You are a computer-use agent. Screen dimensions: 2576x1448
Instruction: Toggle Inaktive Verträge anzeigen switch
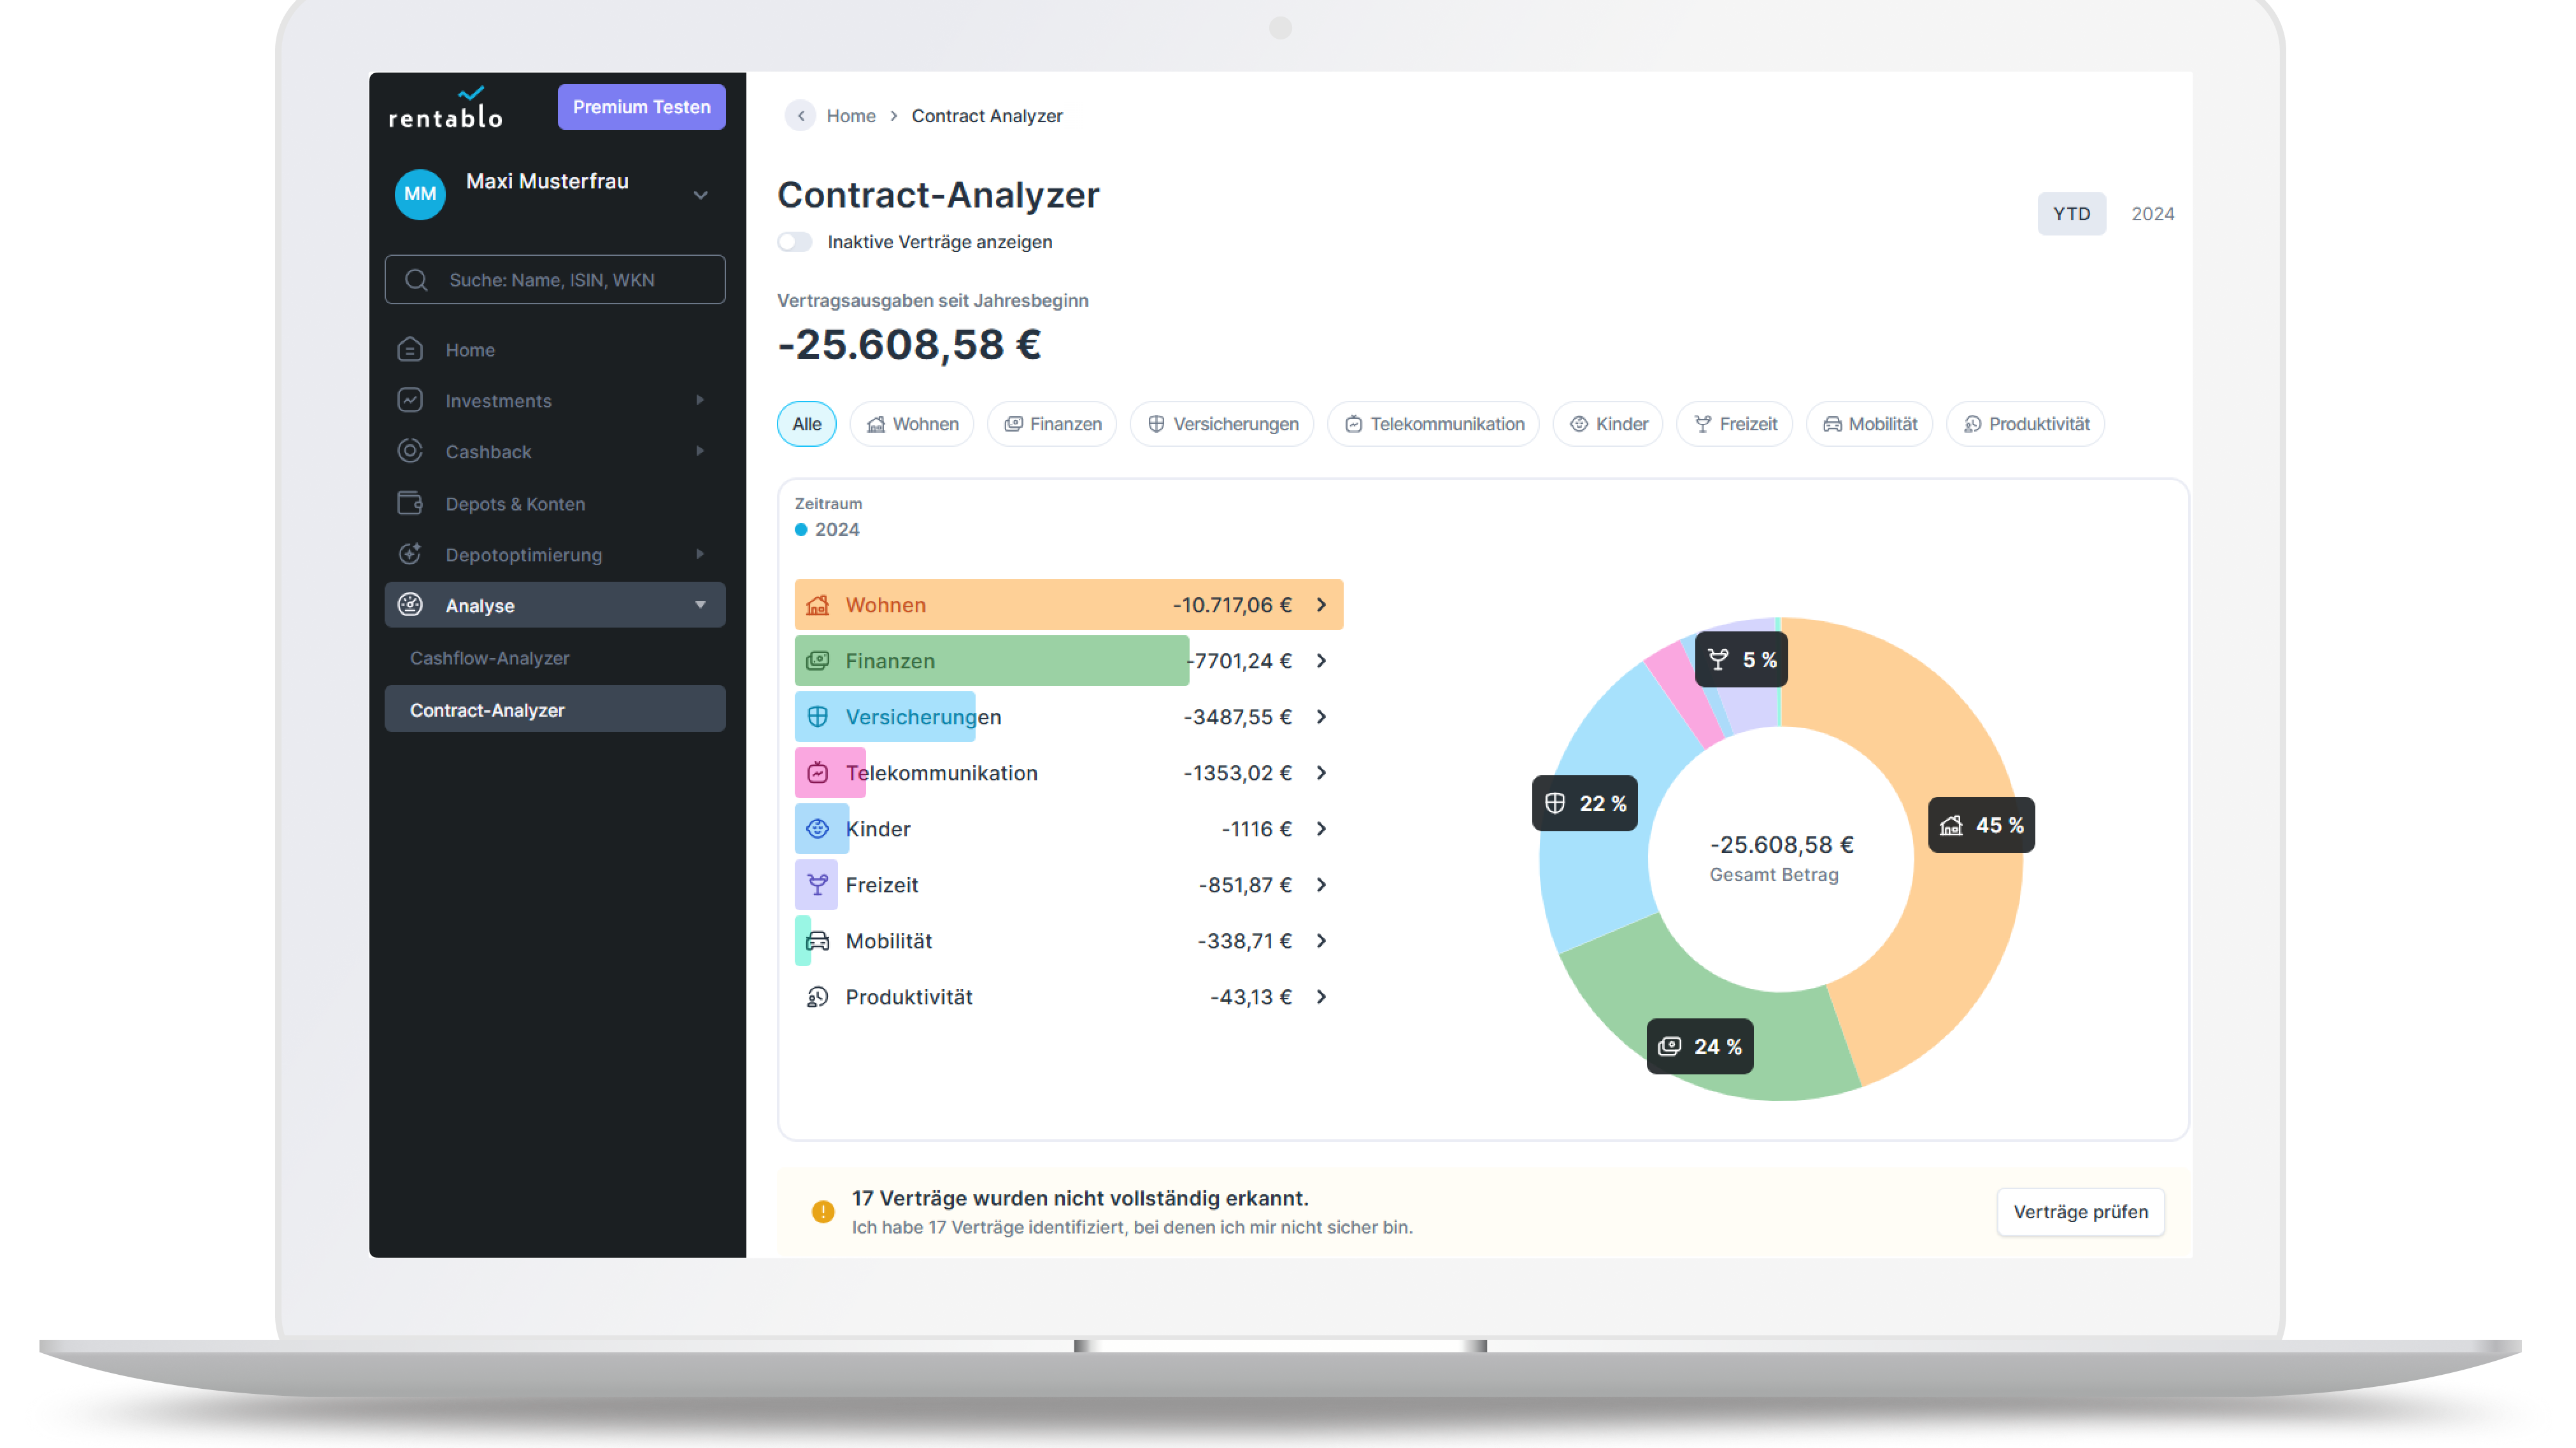coord(795,242)
